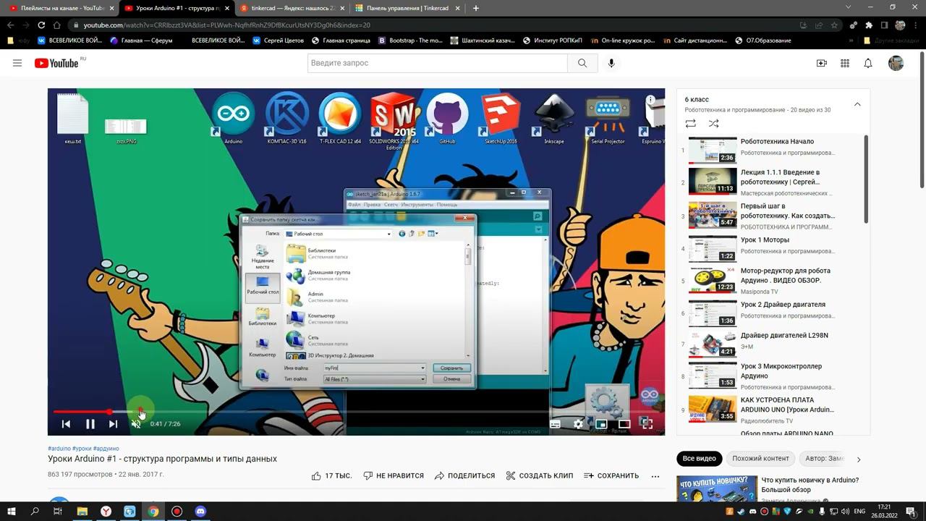The image size is (926, 521).
Task: Enter fullscreen mode
Action: 647,424
